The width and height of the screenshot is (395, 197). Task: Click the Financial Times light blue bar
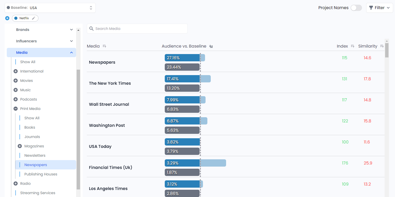(213, 163)
